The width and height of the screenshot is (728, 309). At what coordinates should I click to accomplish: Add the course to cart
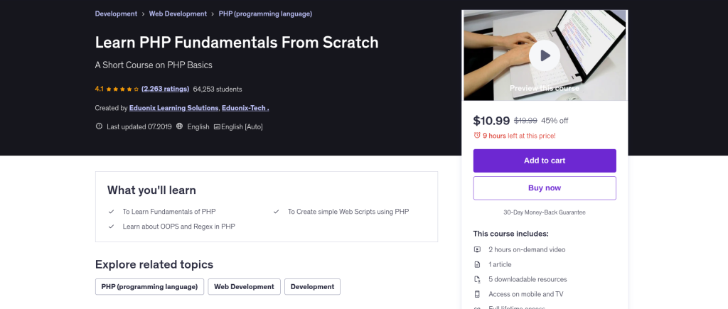pos(545,161)
